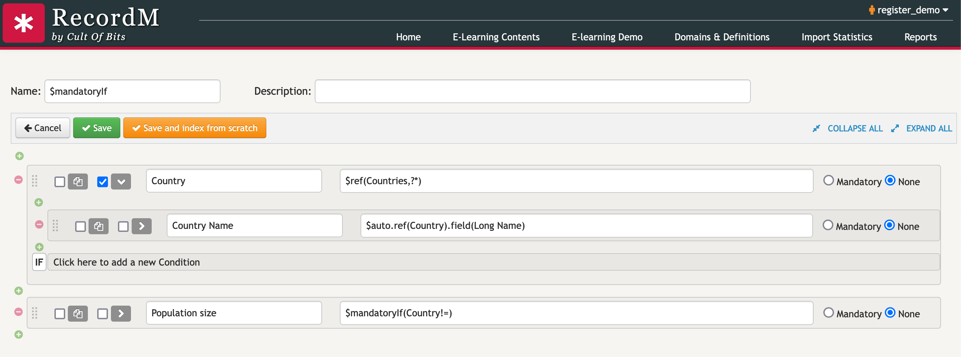961x357 pixels.
Task: Edit the Country Name field name input
Action: pyautogui.click(x=254, y=226)
